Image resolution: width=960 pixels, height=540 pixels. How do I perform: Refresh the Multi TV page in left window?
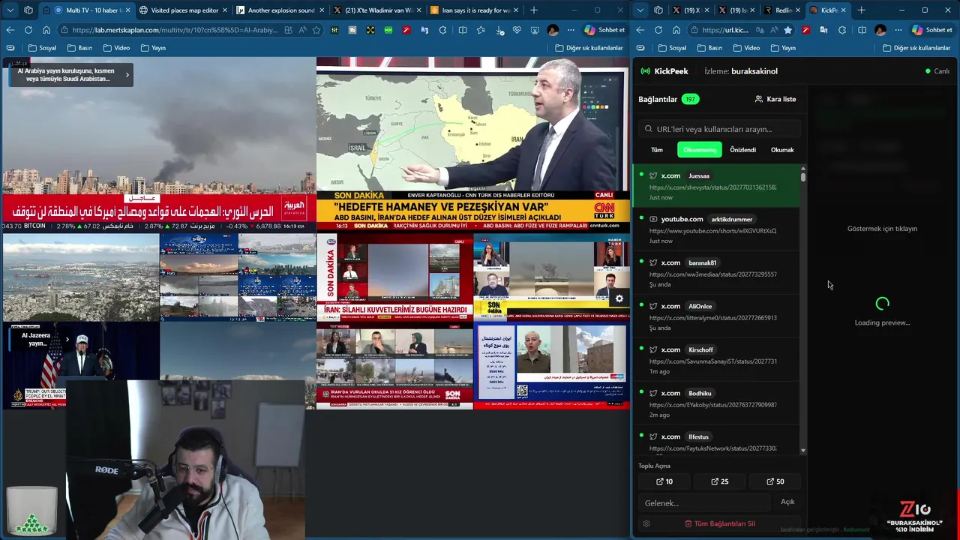pyautogui.click(x=28, y=30)
